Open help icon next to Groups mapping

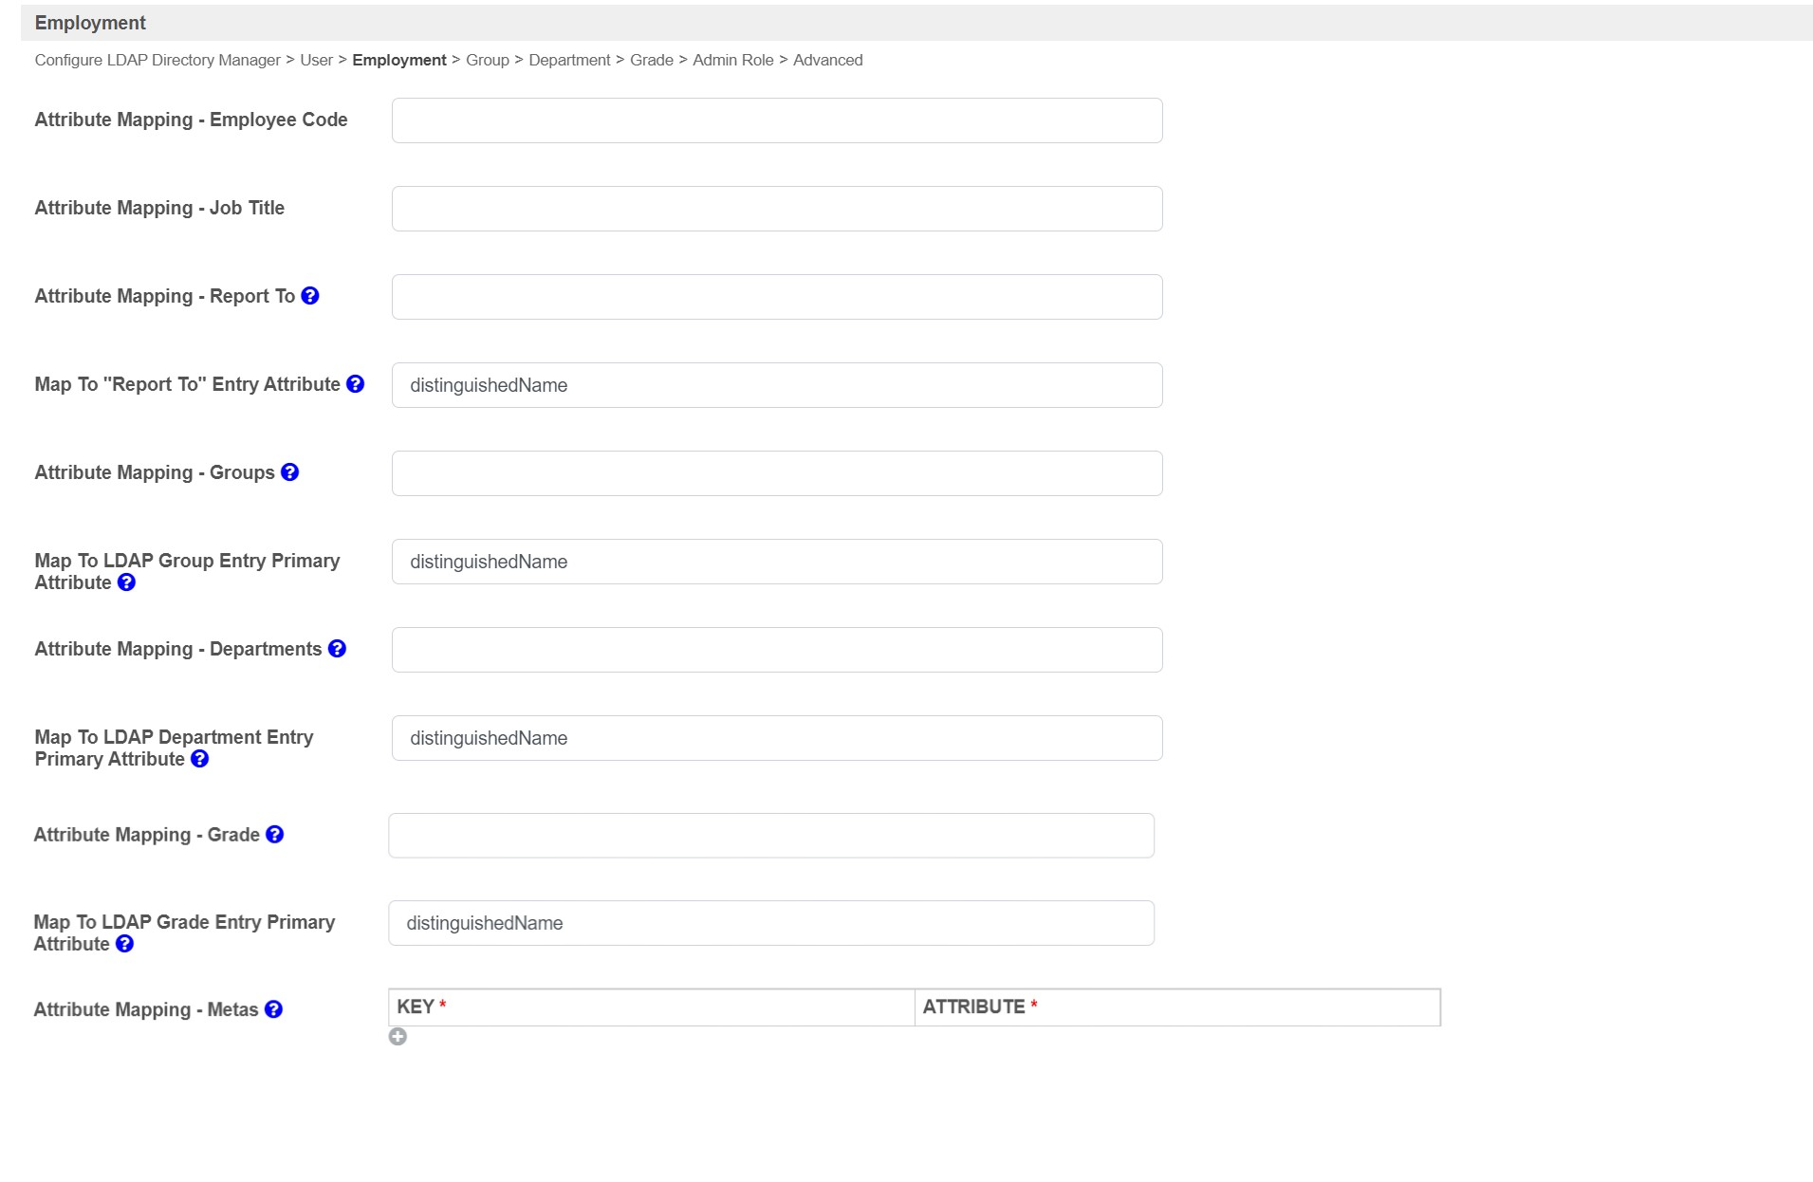(x=290, y=472)
